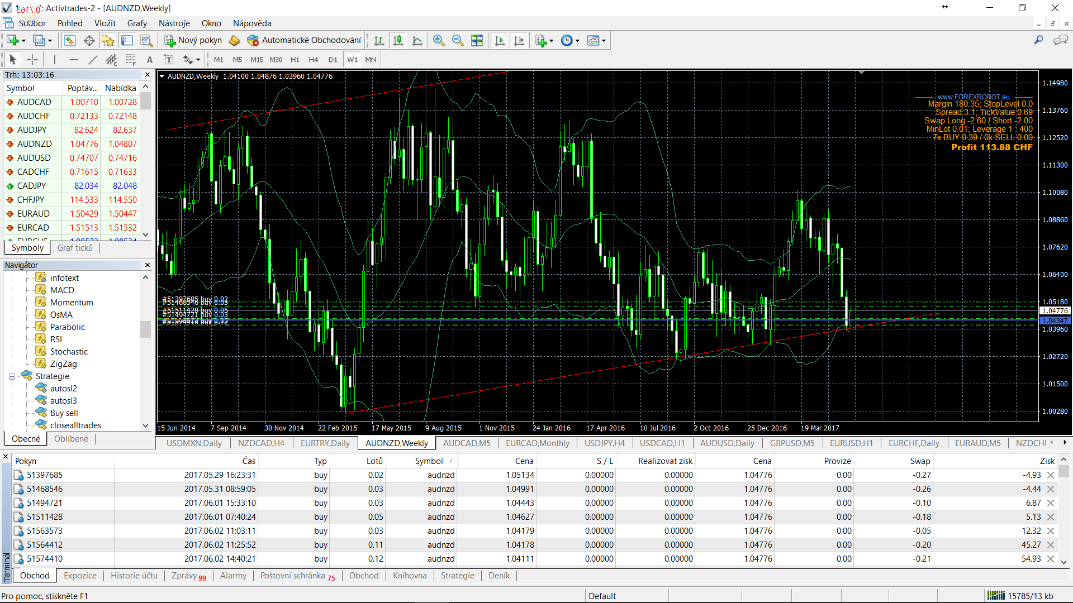
Task: Open the periodicity clock dropdown
Action: point(577,41)
